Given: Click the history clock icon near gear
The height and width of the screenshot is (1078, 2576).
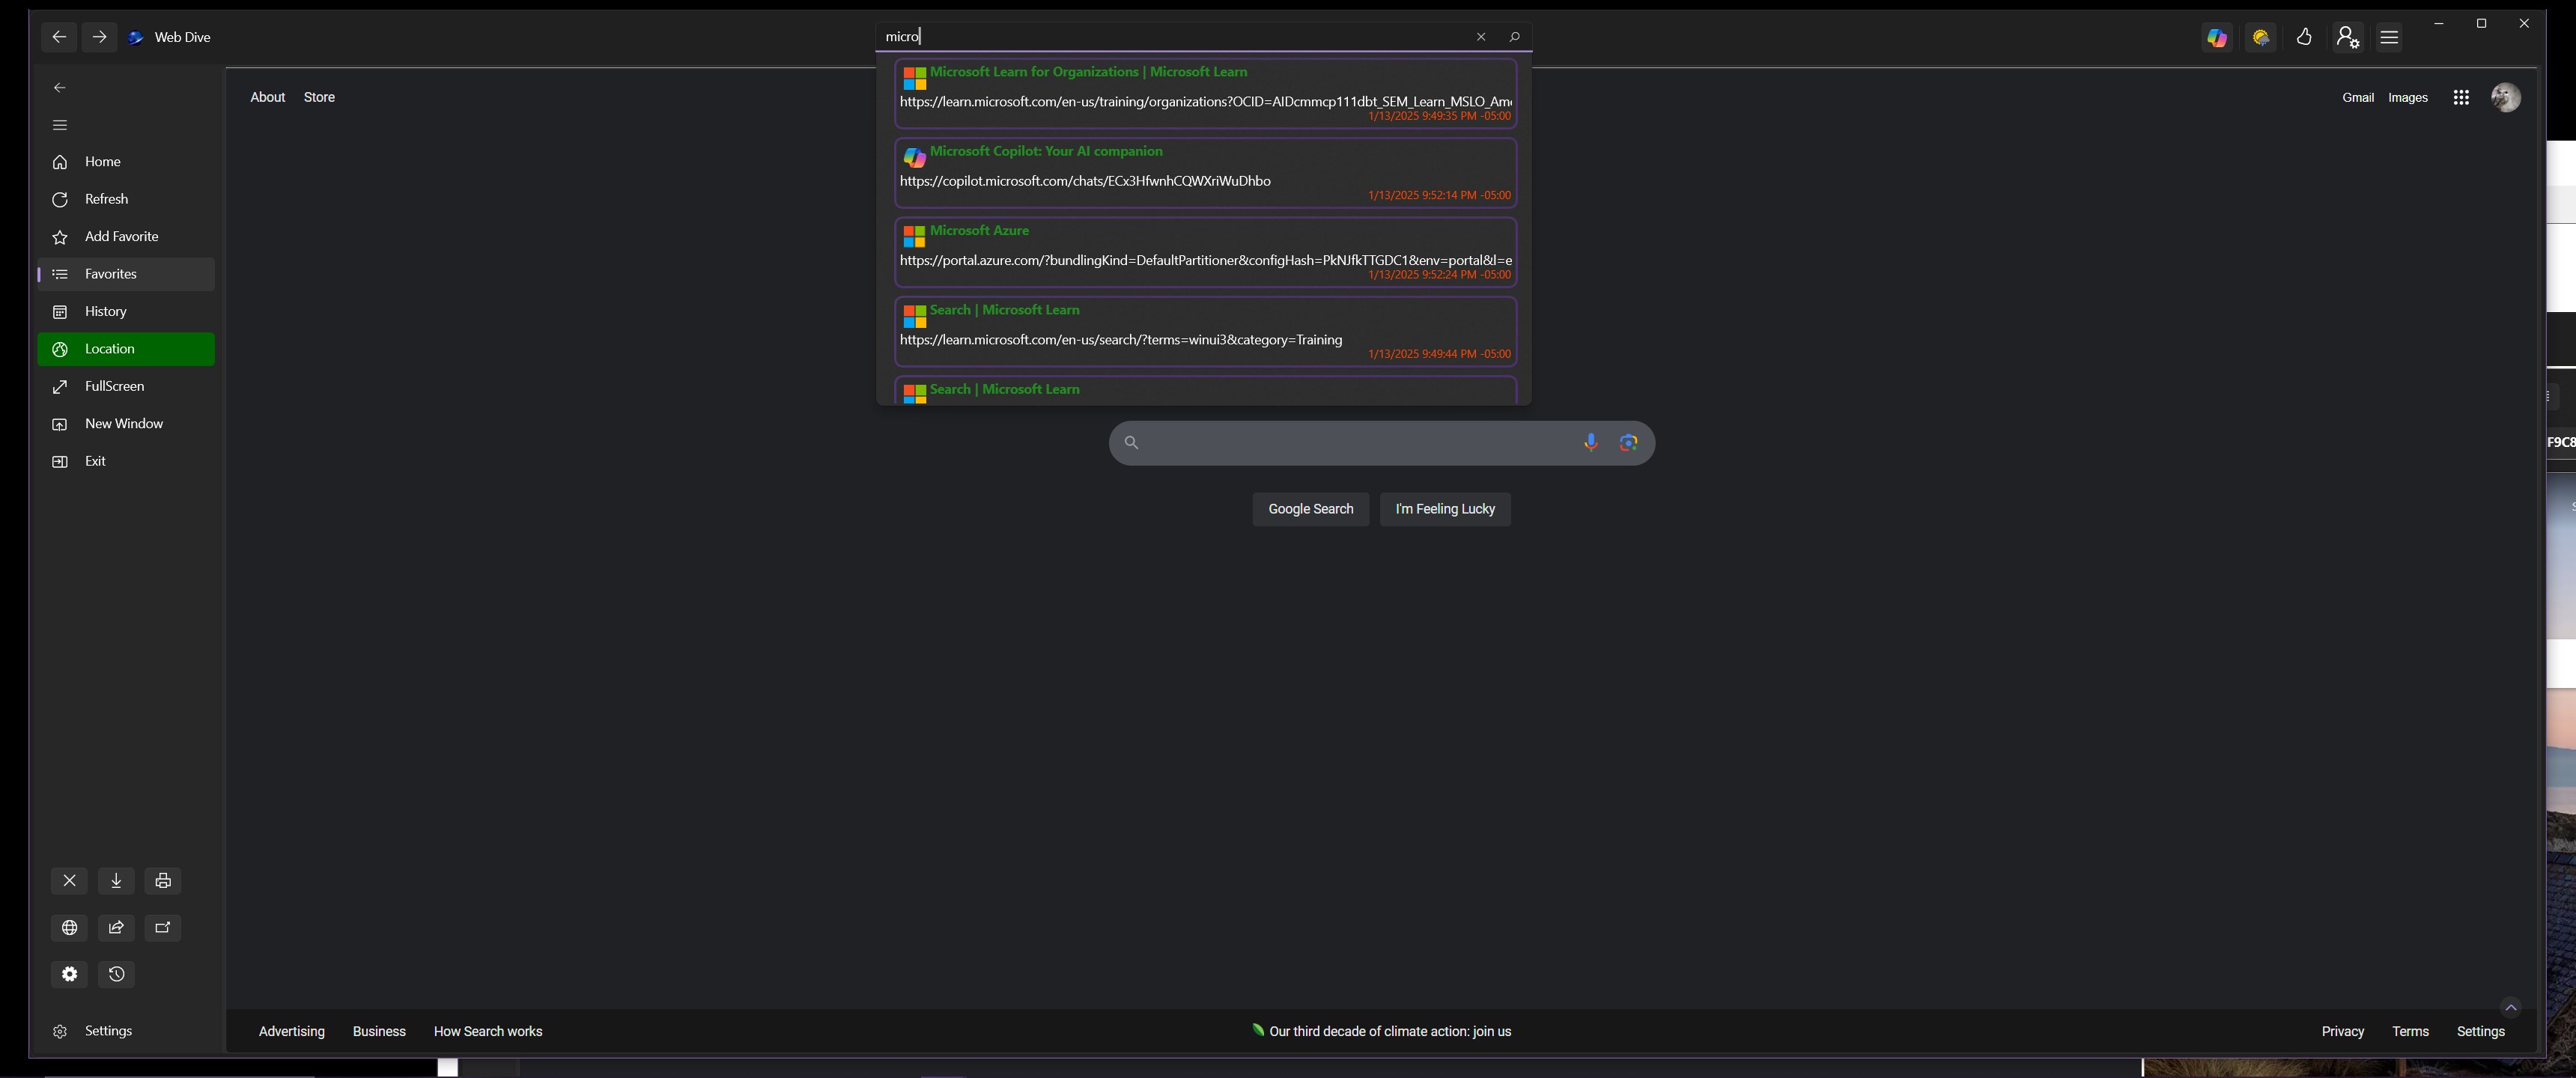Looking at the screenshot, I should point(116,974).
